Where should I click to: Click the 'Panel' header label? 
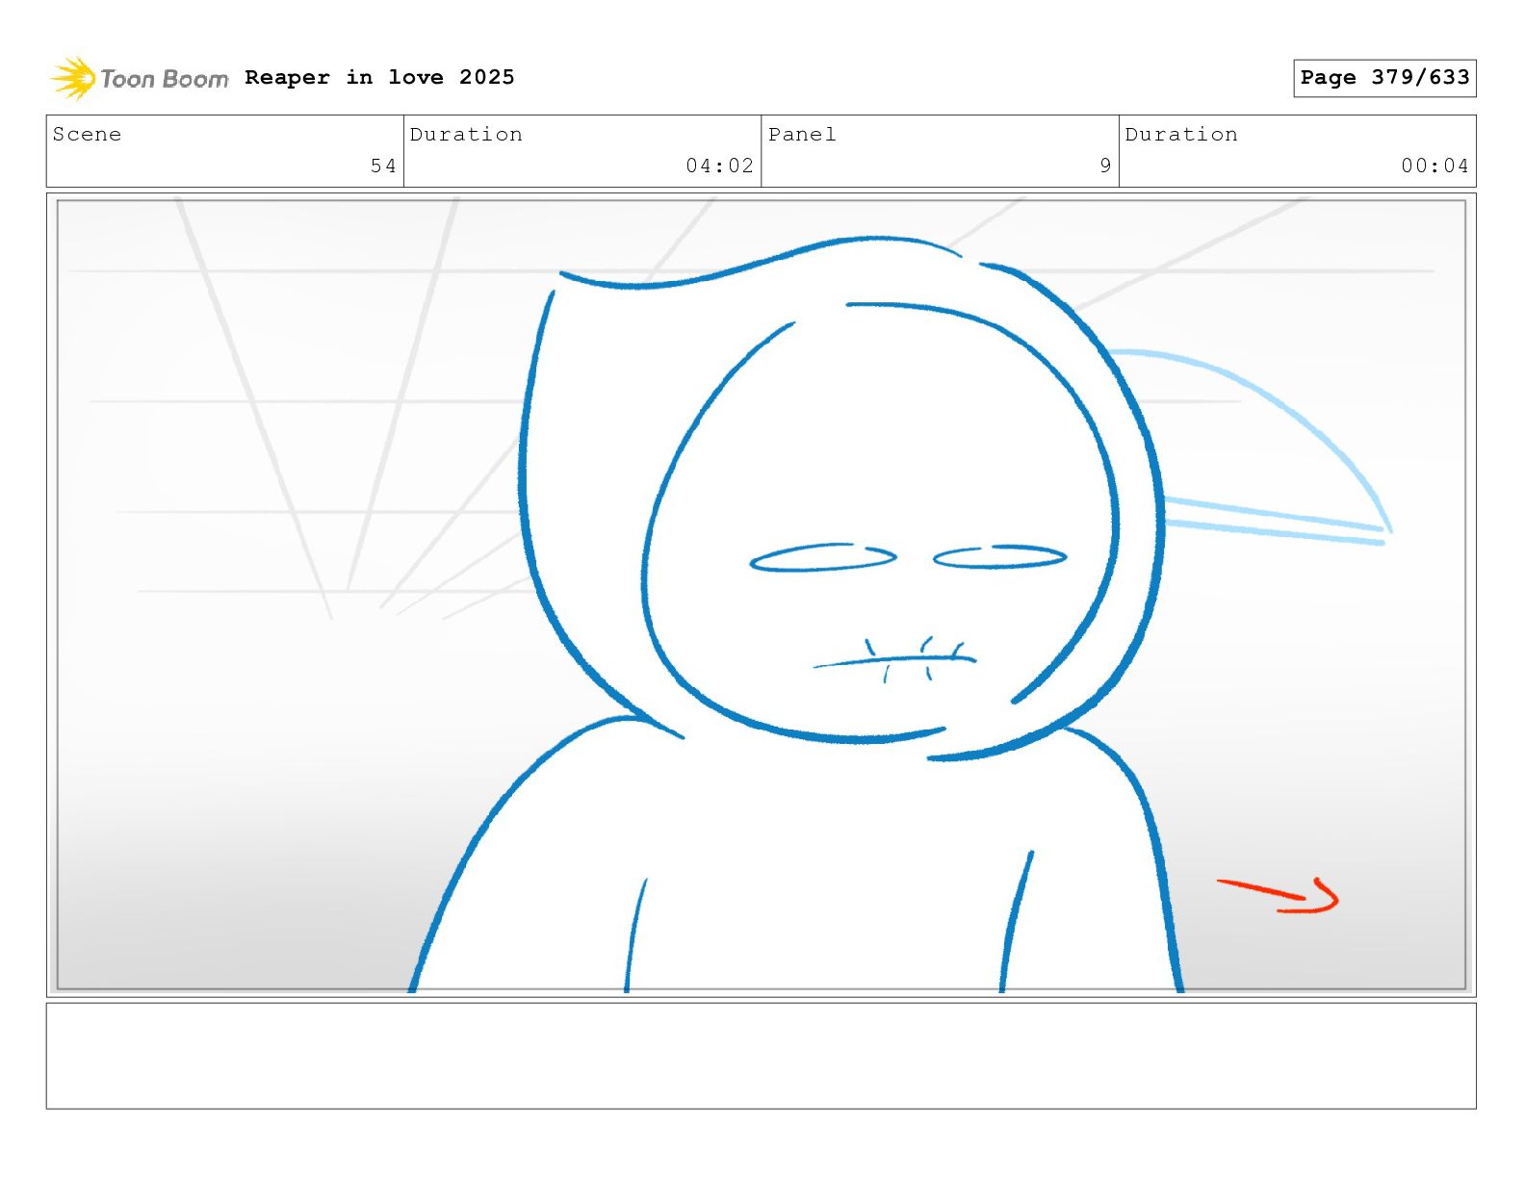pyautogui.click(x=802, y=134)
